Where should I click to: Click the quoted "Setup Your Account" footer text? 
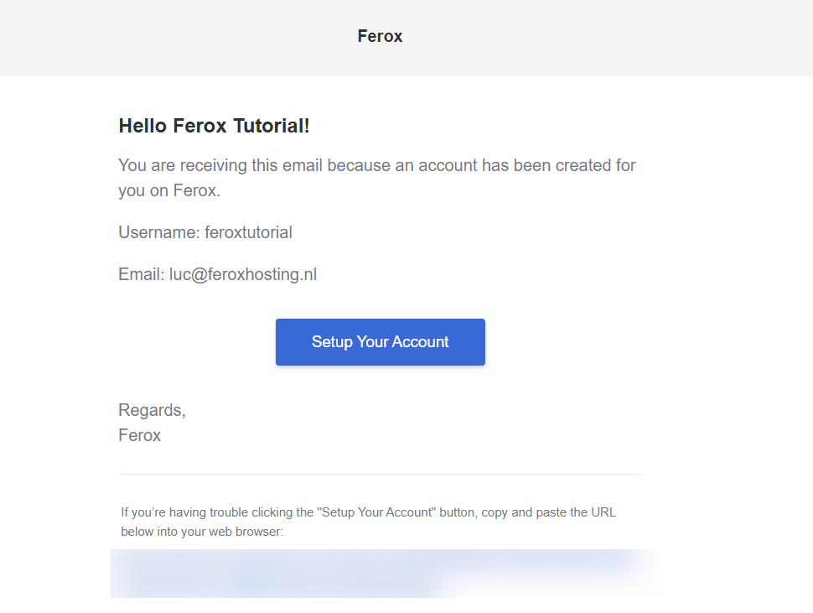pos(377,512)
